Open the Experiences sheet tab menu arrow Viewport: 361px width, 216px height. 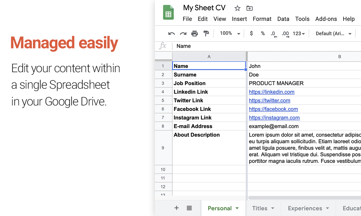(x=327, y=208)
